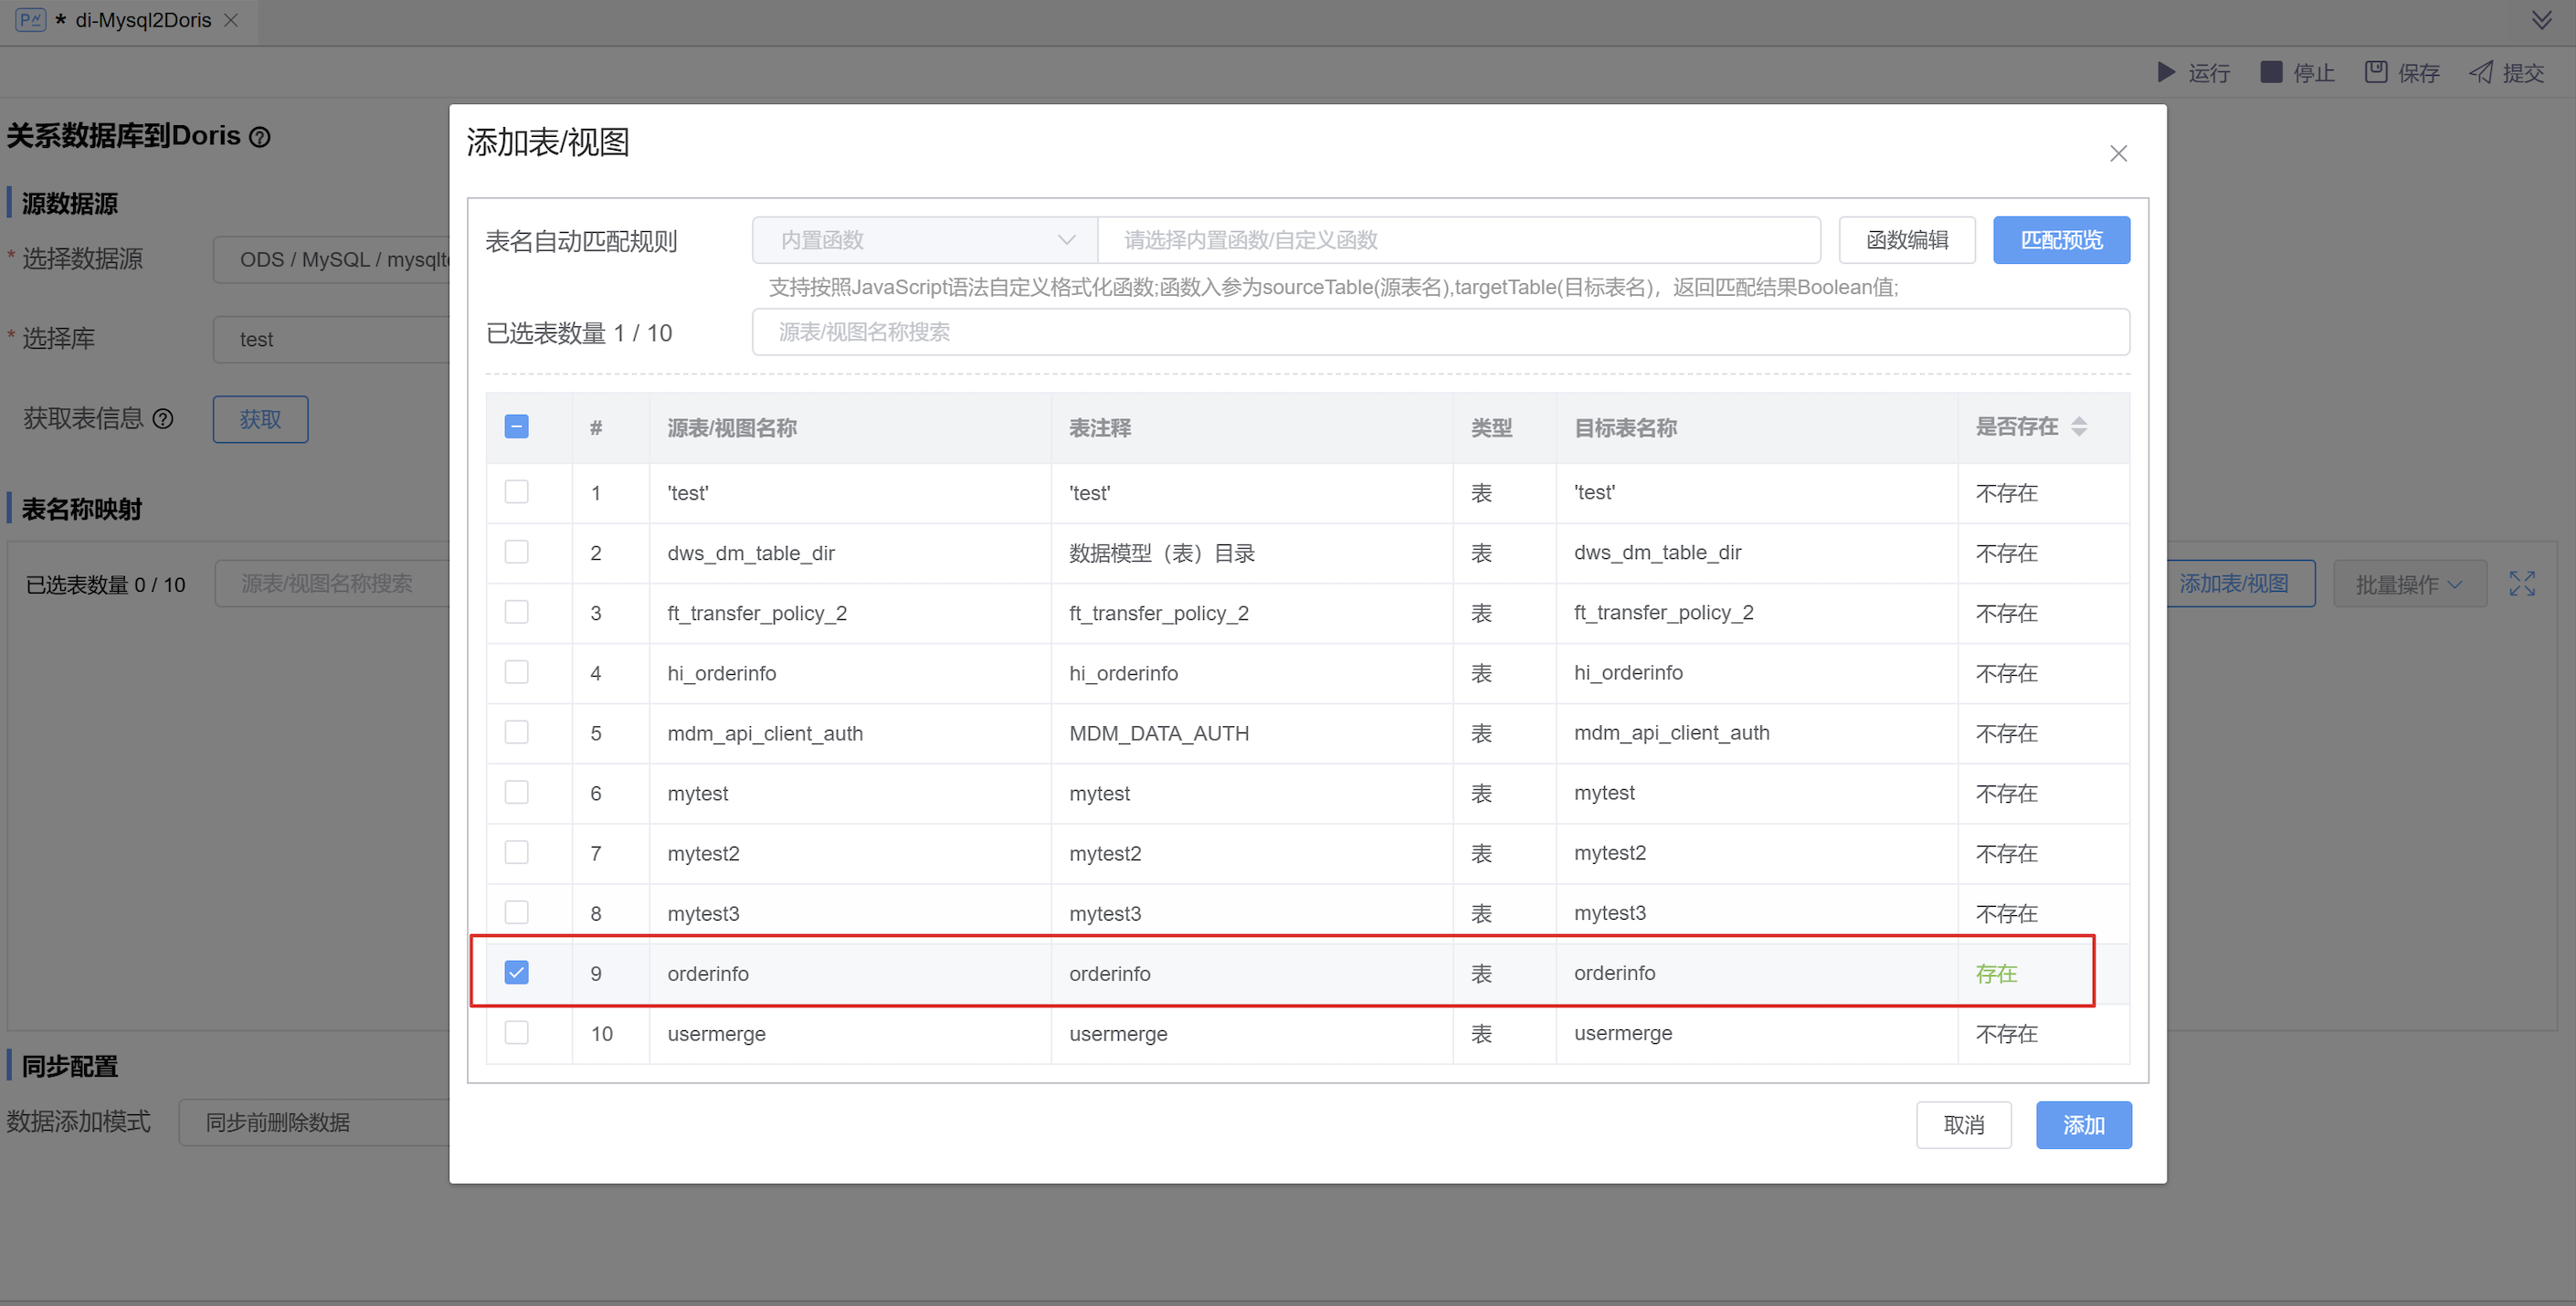
Task: Click the help icon beside Doris title
Action: (x=260, y=137)
